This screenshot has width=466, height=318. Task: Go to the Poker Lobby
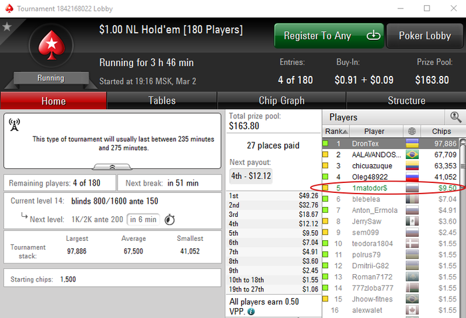click(425, 36)
